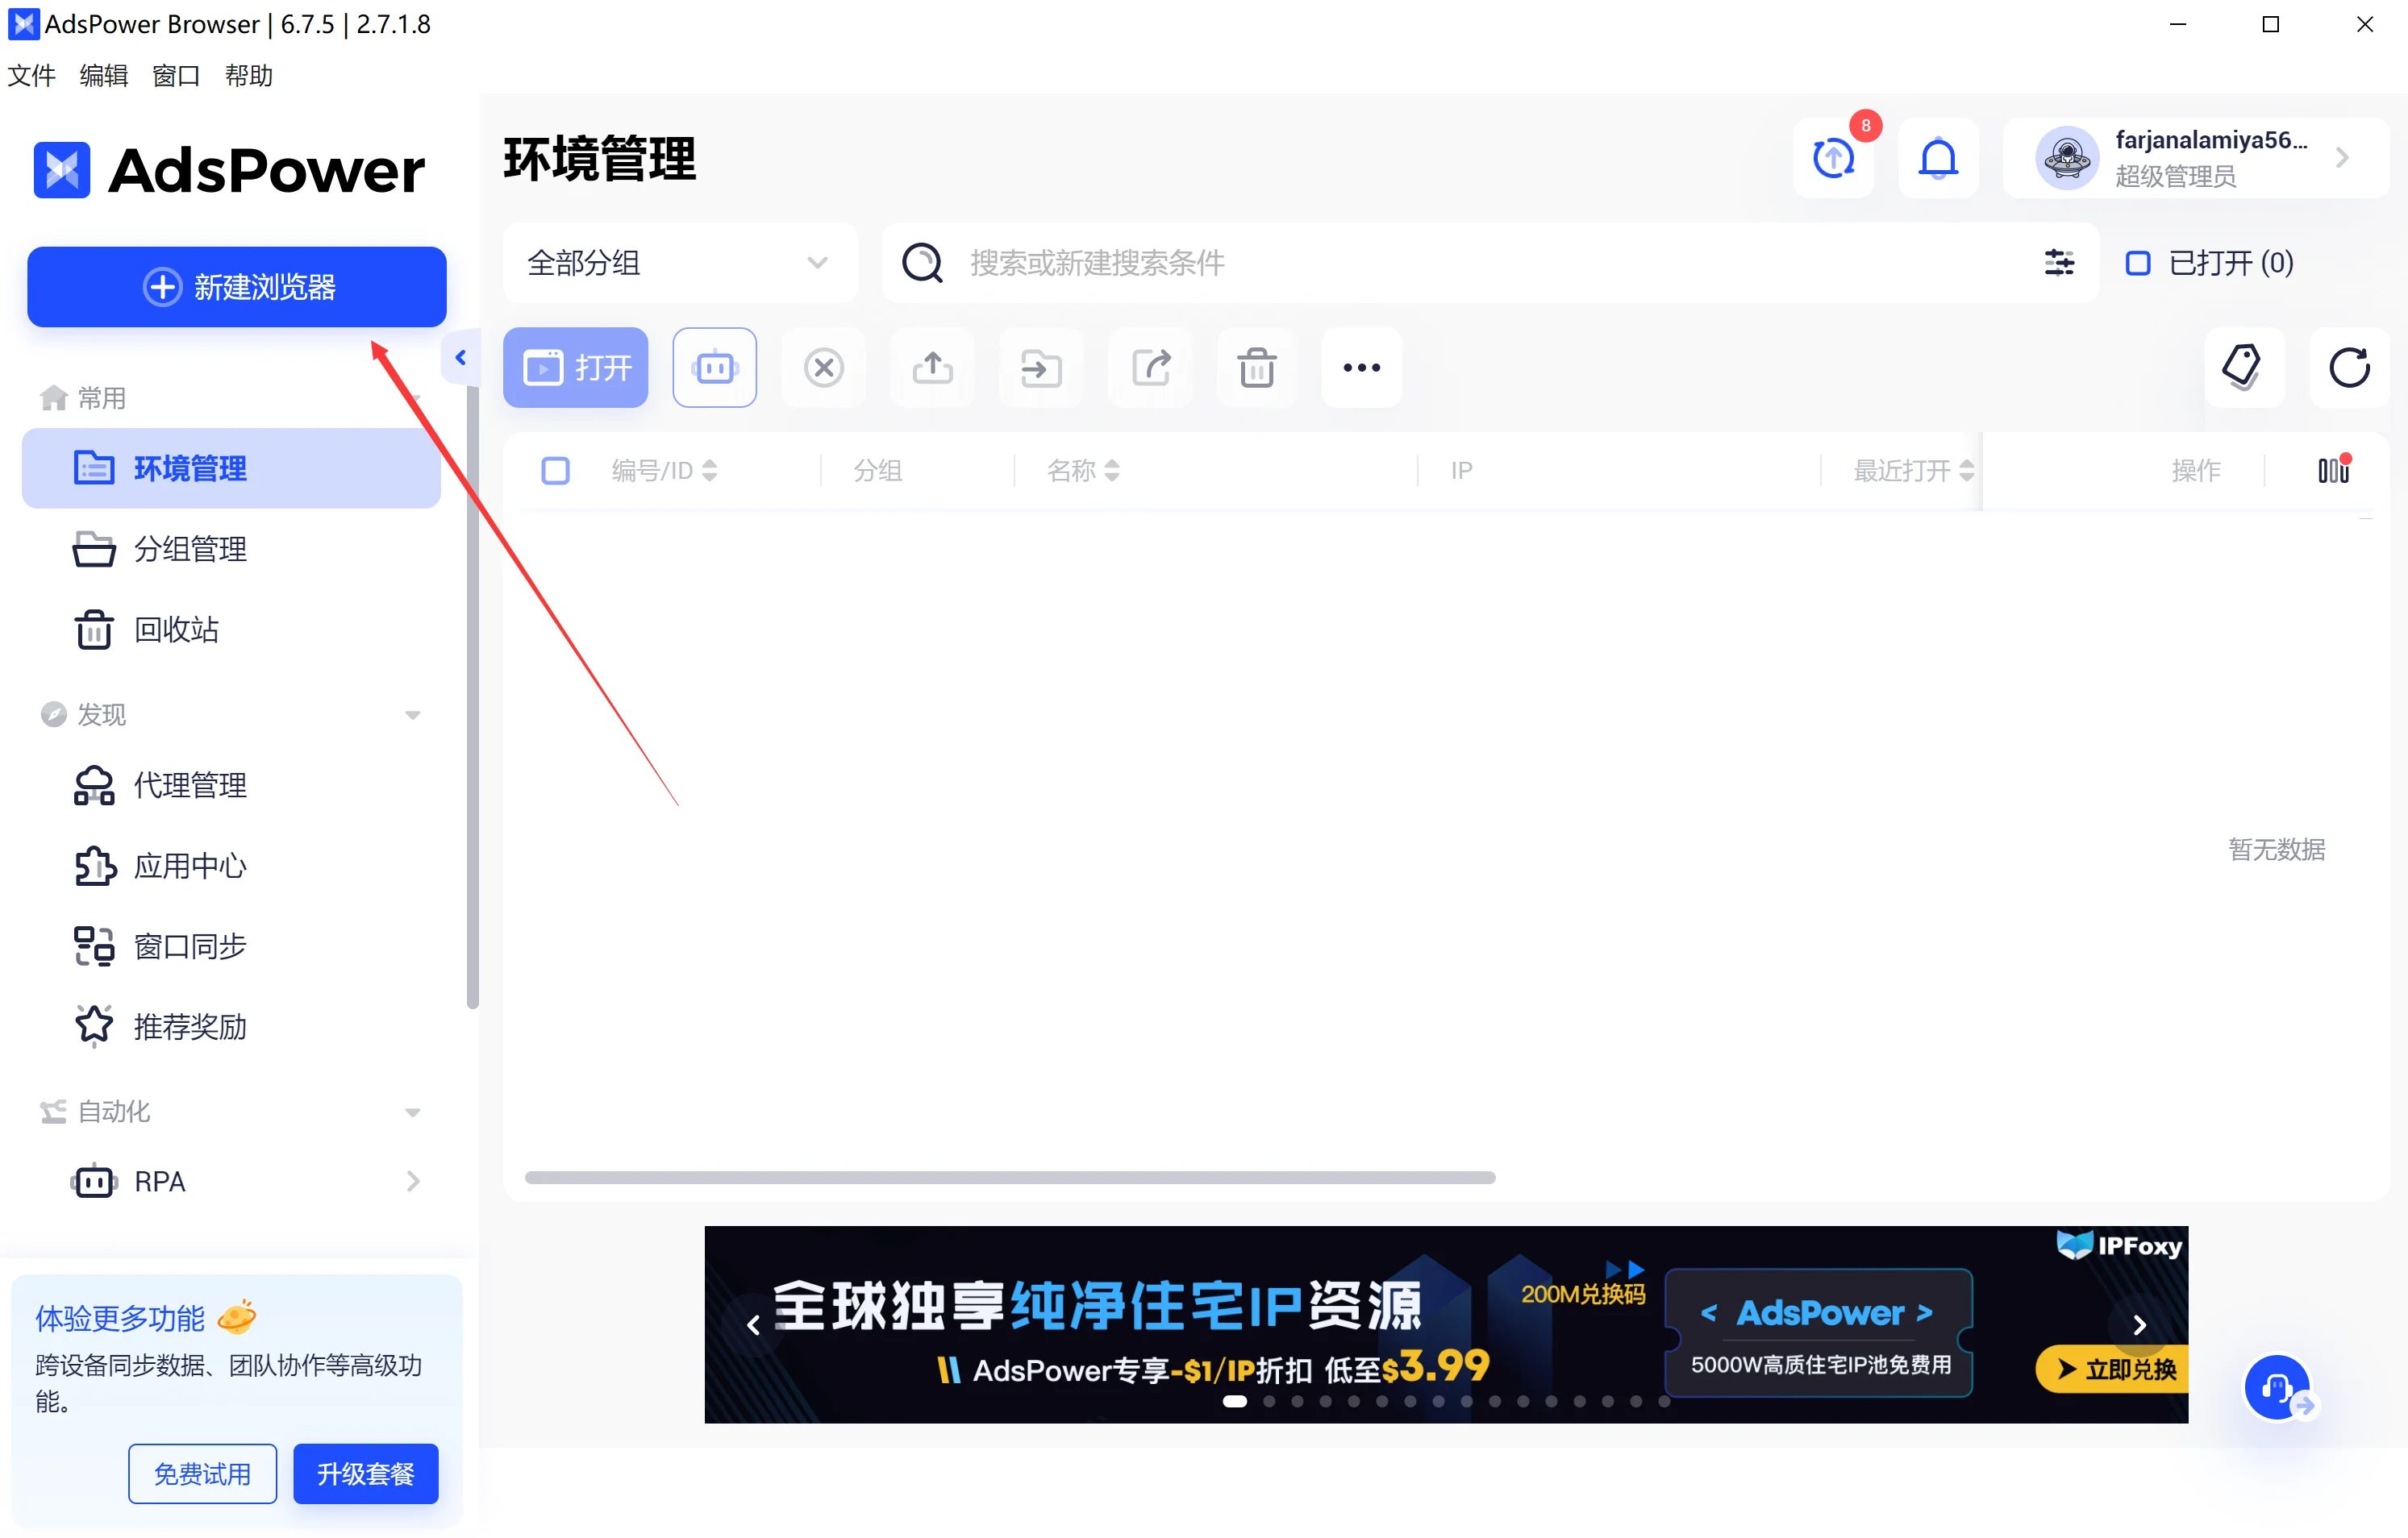The height and width of the screenshot is (1538, 2408).
Task: Click the 打开 toolbar button
Action: (575, 368)
